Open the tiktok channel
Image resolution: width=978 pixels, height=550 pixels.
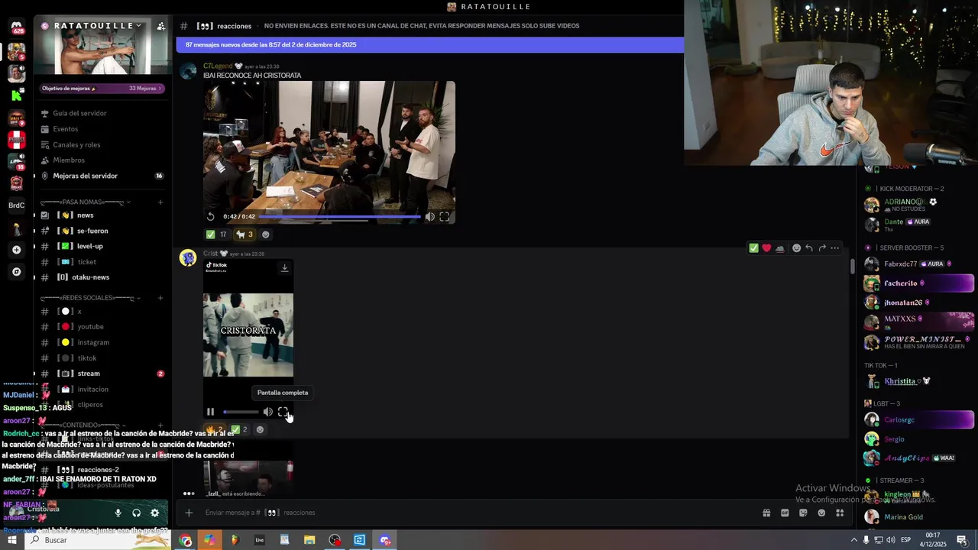click(x=102, y=358)
